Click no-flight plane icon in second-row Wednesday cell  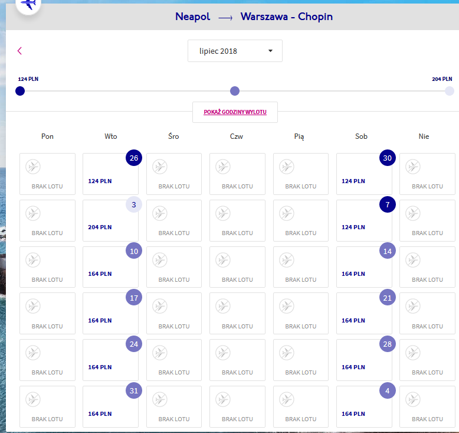160,213
